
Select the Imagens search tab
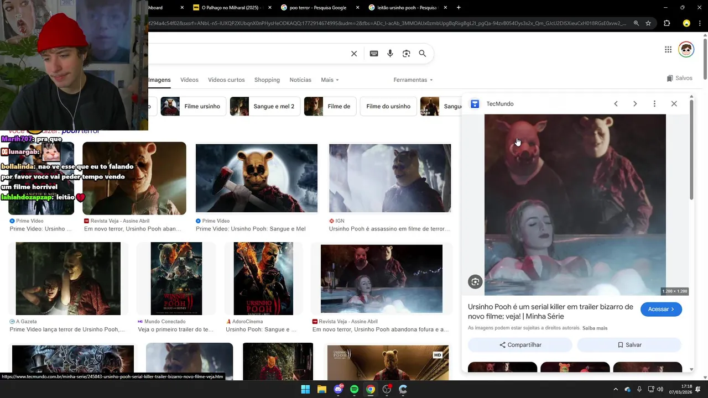(159, 80)
